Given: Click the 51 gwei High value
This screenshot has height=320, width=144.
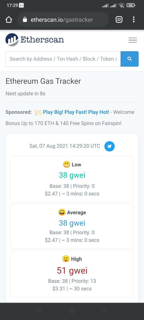Looking at the screenshot, I should tap(72, 270).
